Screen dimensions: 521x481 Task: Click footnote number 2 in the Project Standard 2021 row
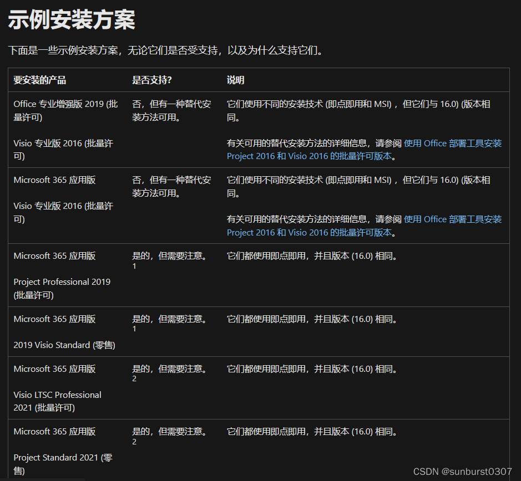pos(134,442)
